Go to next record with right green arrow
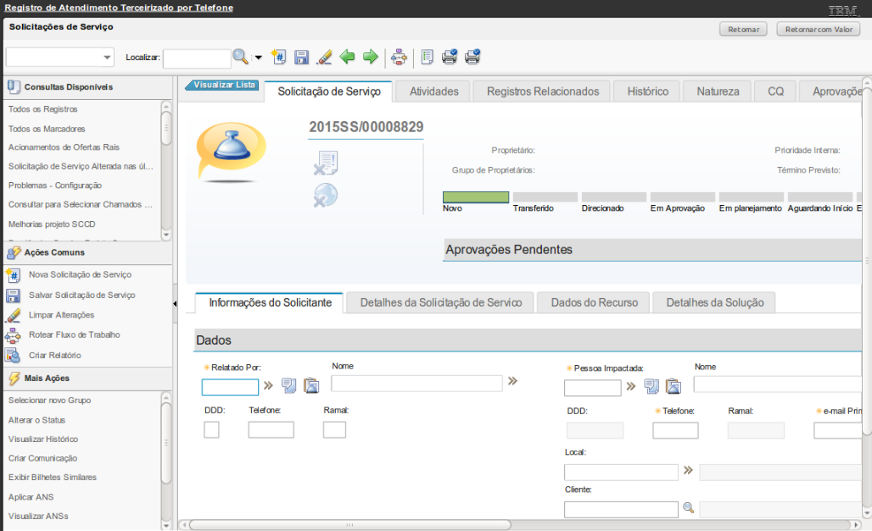Viewport: 872px width, 531px height. pyautogui.click(x=370, y=58)
